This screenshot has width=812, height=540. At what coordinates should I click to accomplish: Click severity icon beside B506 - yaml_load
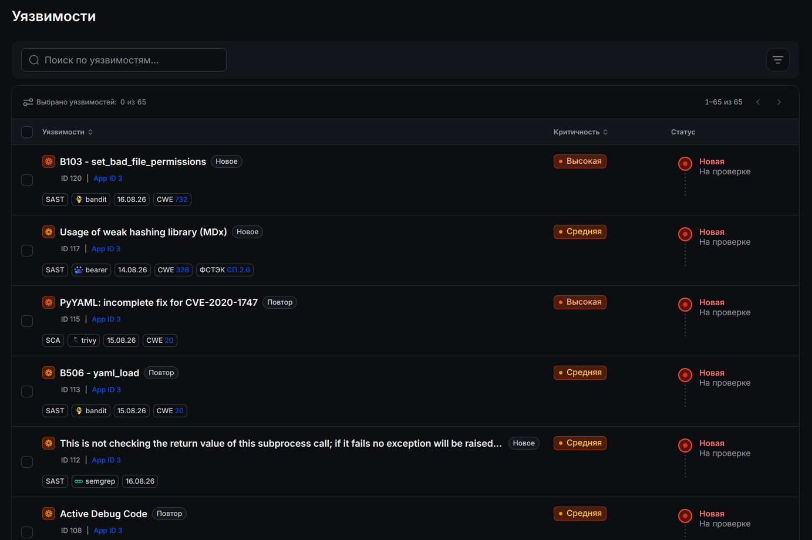(49, 373)
